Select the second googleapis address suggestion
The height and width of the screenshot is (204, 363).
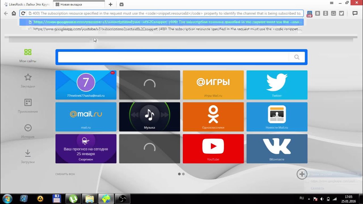[161, 29]
